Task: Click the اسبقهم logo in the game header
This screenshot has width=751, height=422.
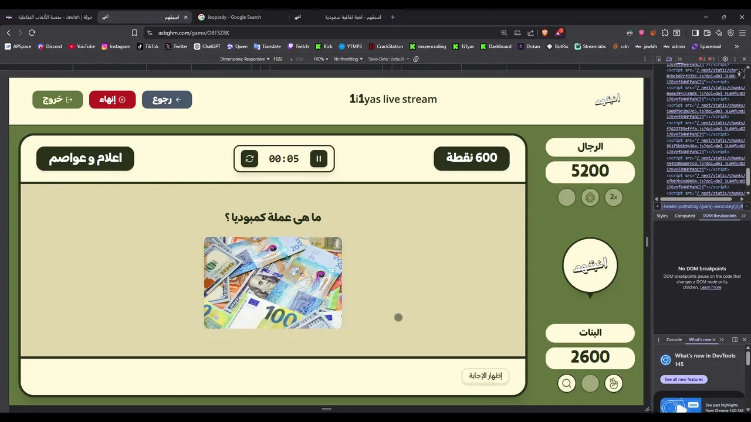Action: pos(607,100)
